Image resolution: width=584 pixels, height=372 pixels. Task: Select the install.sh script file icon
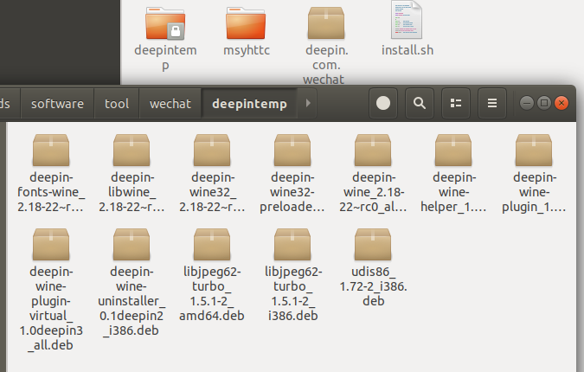point(407,19)
